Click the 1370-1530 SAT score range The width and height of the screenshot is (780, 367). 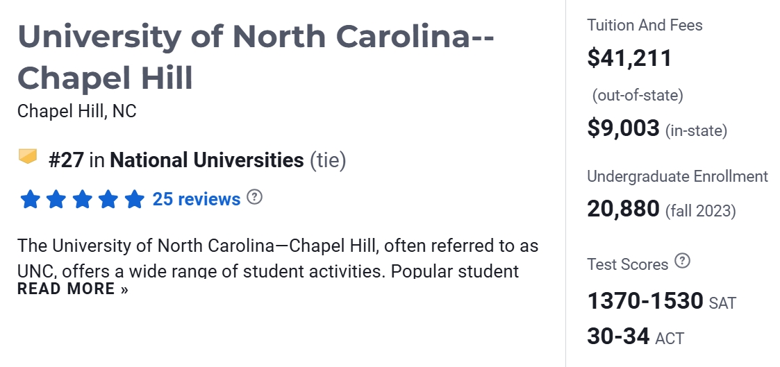point(645,301)
